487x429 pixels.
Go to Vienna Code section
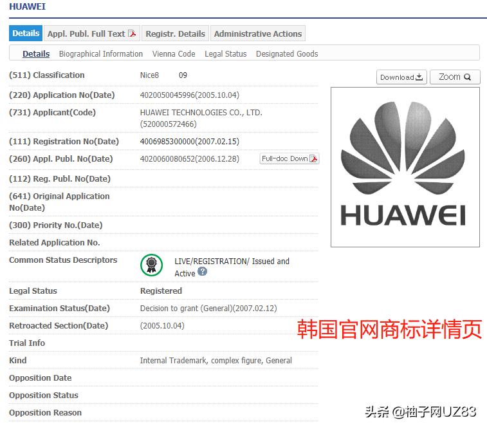[x=174, y=53]
